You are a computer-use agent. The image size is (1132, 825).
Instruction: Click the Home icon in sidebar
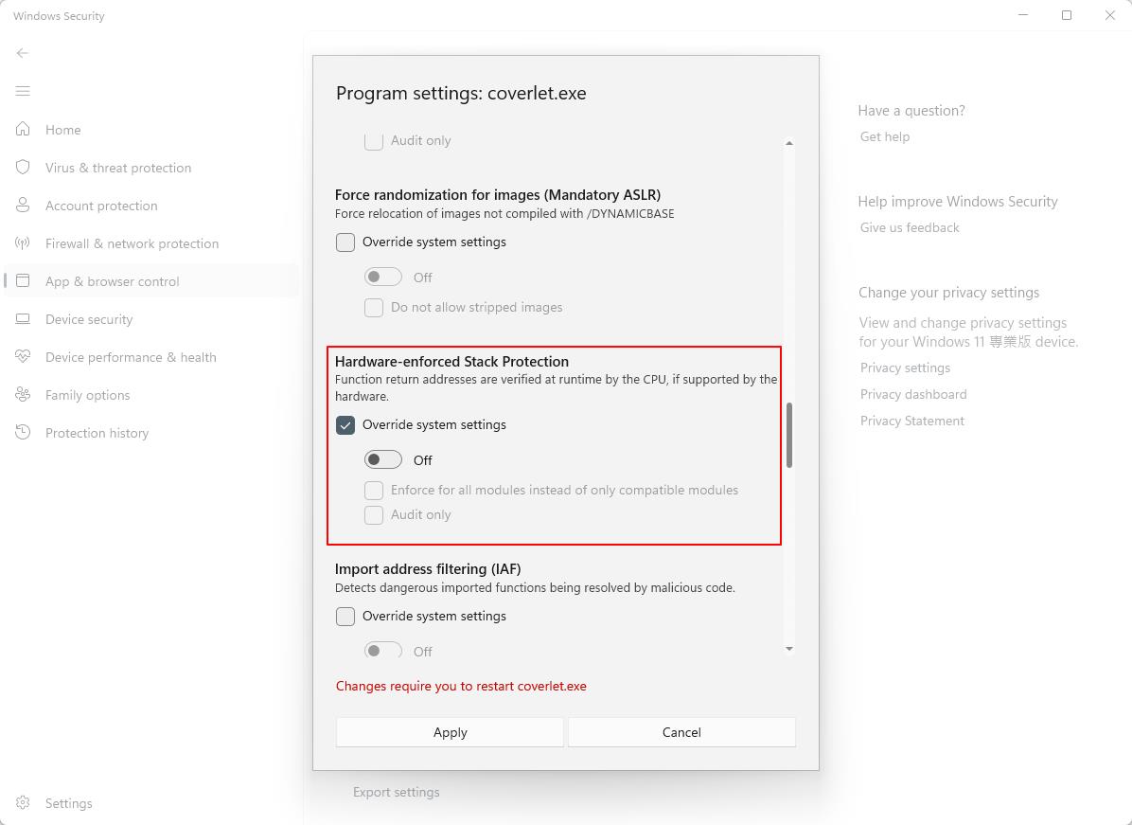pyautogui.click(x=23, y=130)
